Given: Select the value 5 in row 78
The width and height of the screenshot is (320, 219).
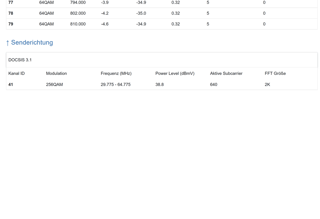Looking at the screenshot, I should (208, 13).
